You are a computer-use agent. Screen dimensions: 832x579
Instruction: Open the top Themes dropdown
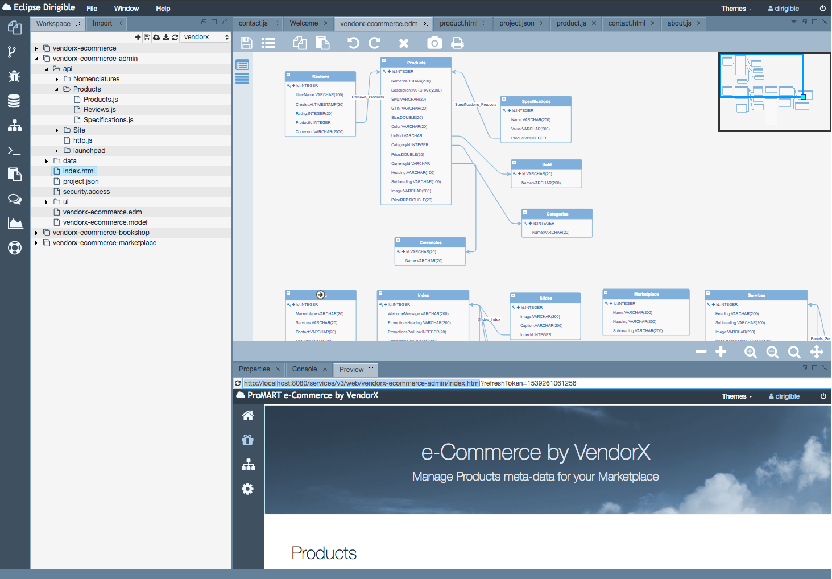point(736,9)
